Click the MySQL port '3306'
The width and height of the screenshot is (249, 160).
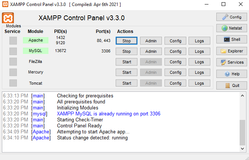pyautogui.click(x=106, y=51)
